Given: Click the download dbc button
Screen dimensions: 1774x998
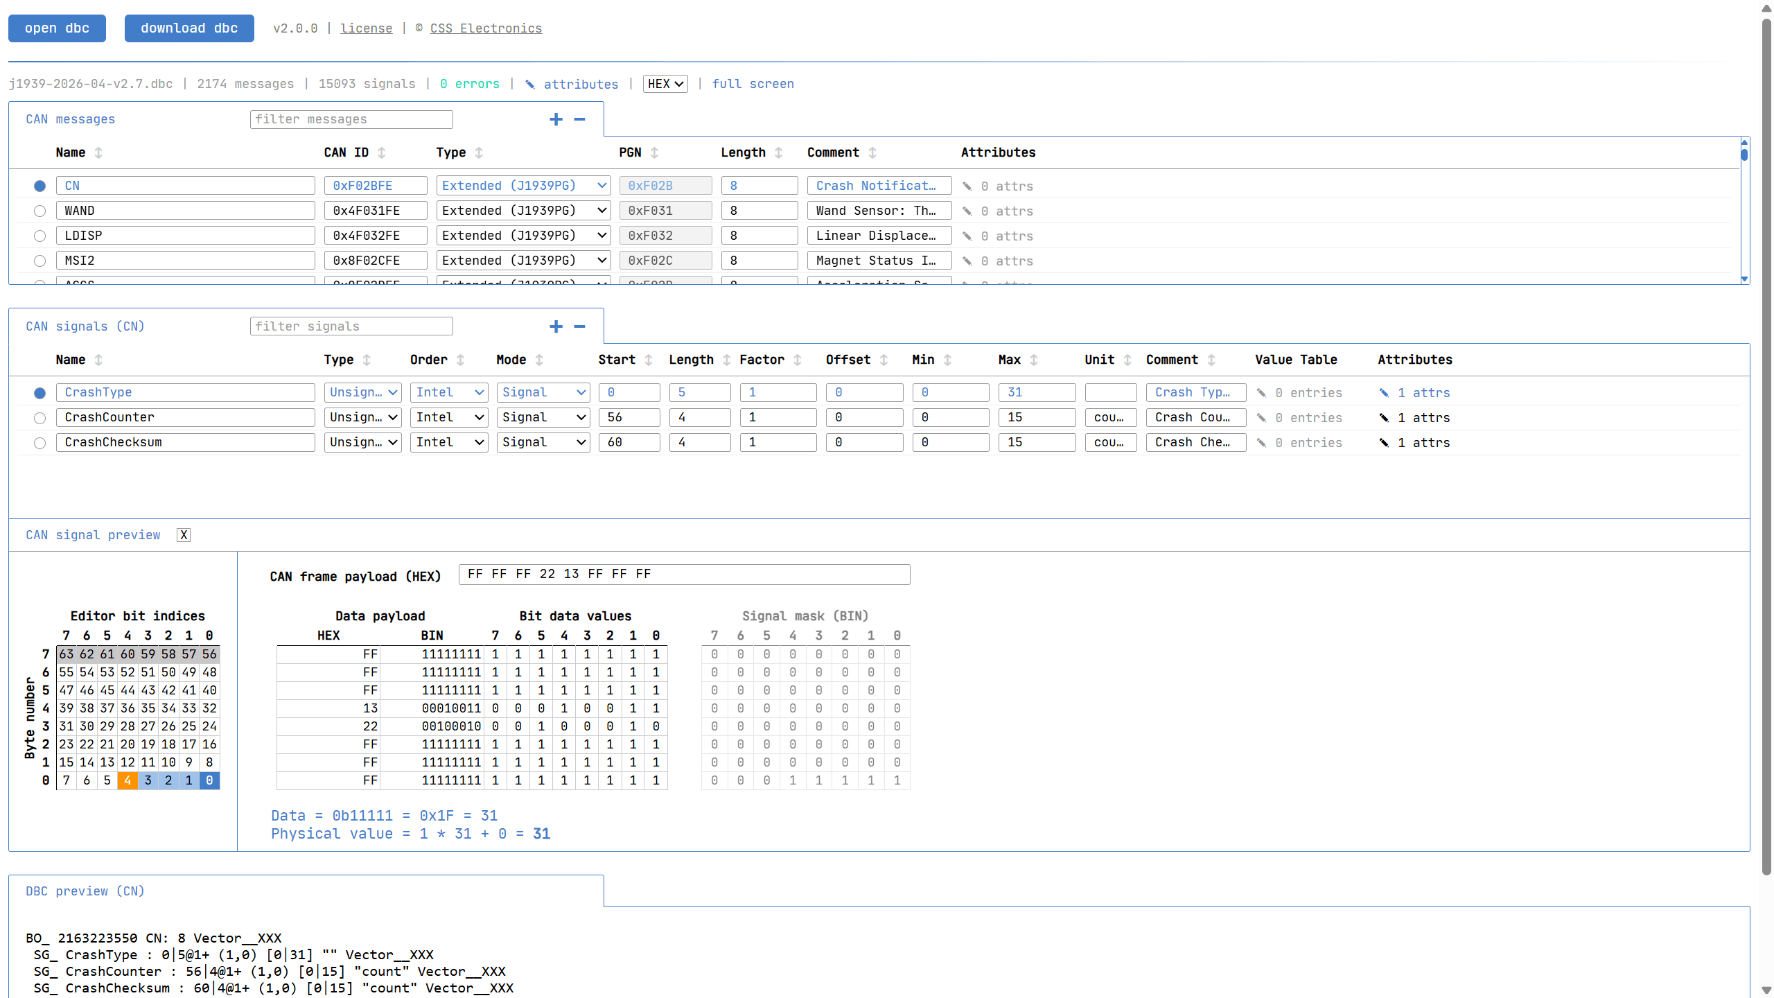Looking at the screenshot, I should [189, 28].
